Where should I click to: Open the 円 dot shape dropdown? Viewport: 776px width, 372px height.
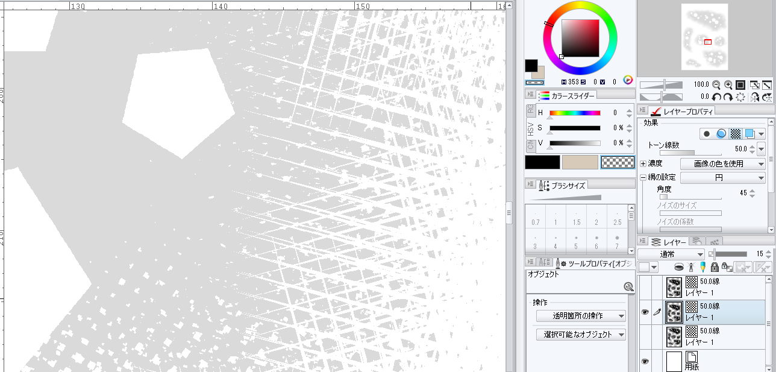coord(723,178)
